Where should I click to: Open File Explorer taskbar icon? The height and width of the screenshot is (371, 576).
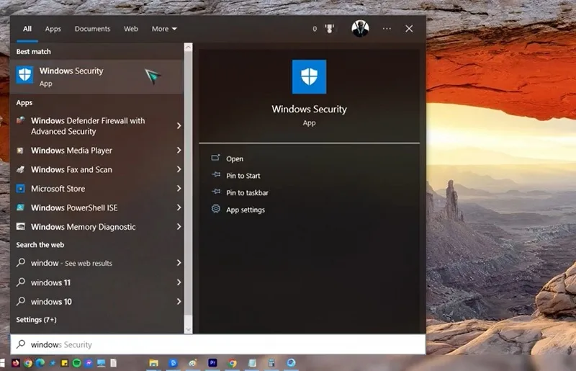153,363
